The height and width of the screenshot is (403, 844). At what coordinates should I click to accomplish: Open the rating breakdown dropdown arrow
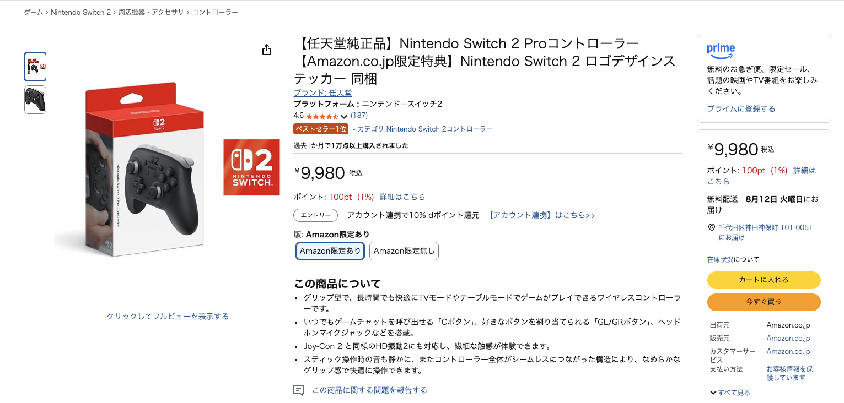[344, 116]
